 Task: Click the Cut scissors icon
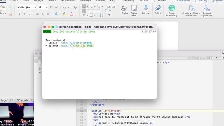10,6
